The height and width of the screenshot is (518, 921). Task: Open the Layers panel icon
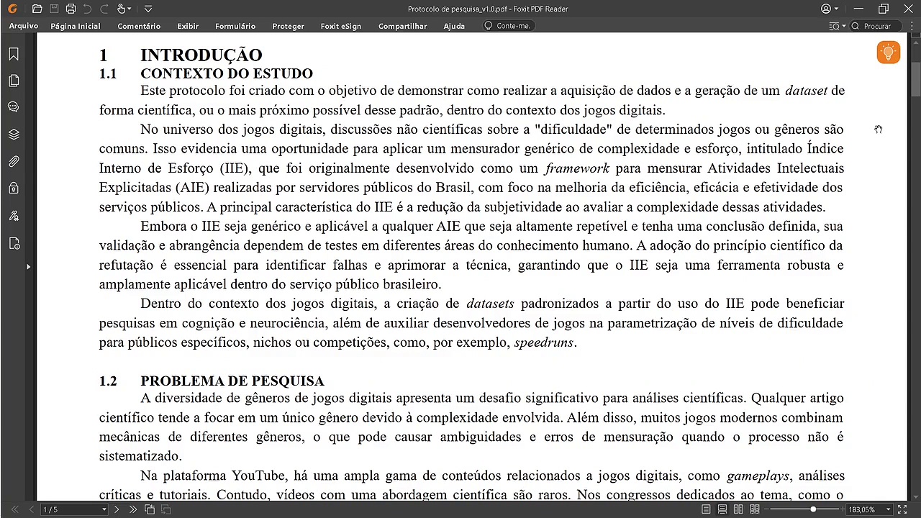tap(14, 135)
